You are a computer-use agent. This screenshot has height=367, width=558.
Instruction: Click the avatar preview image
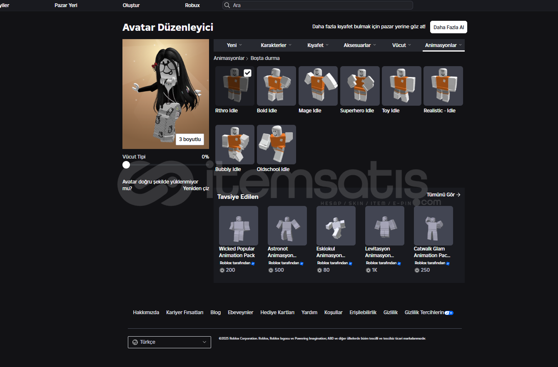(166, 94)
